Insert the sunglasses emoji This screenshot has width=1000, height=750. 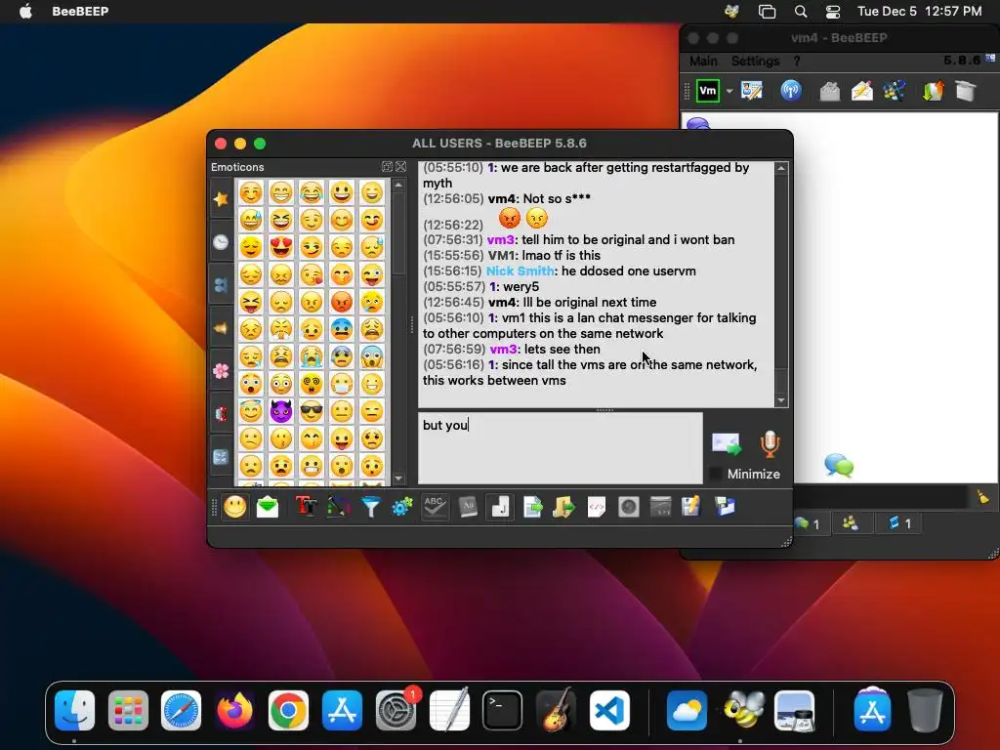coord(312,411)
